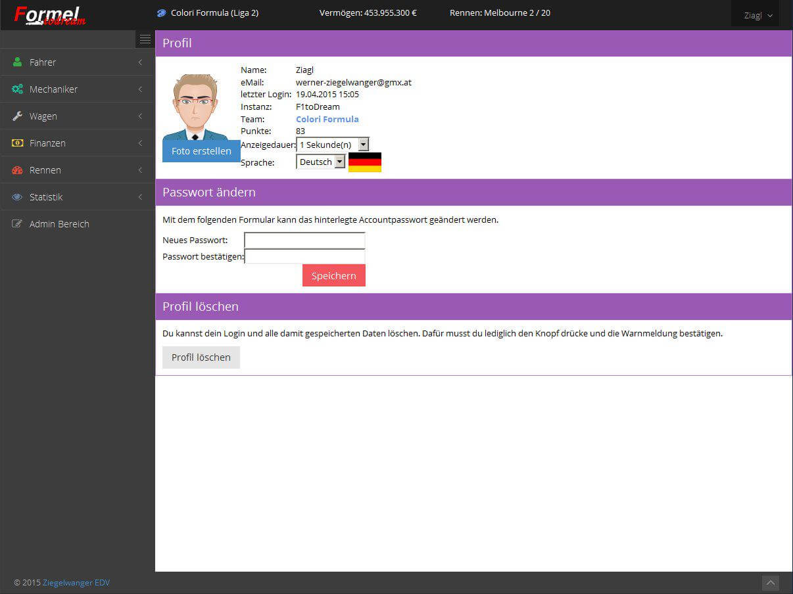Expand the Rennen menu chevron

pyautogui.click(x=140, y=170)
